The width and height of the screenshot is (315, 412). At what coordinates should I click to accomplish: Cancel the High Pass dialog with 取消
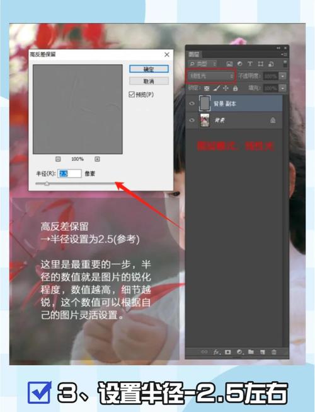tap(149, 81)
